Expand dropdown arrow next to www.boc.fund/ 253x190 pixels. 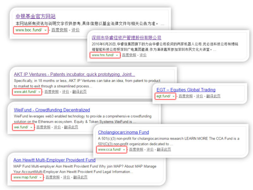tap(46, 30)
